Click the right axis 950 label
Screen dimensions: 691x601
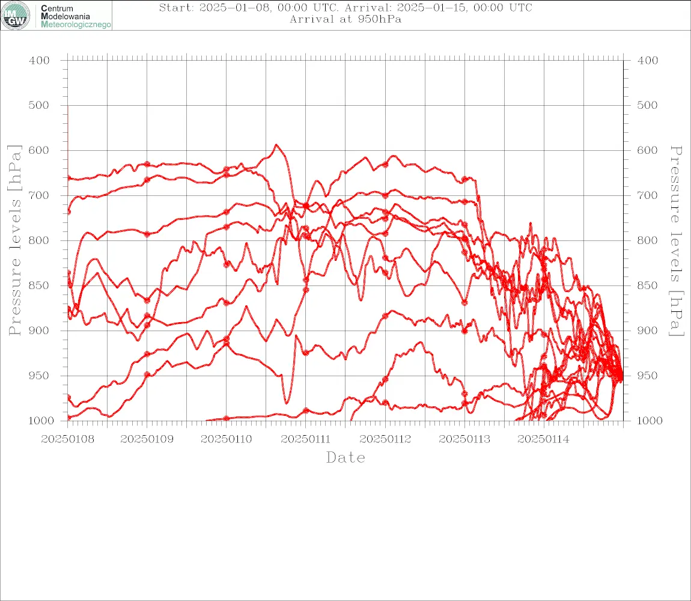tap(647, 376)
